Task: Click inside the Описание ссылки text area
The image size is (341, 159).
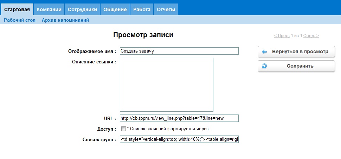Action: (x=167, y=85)
